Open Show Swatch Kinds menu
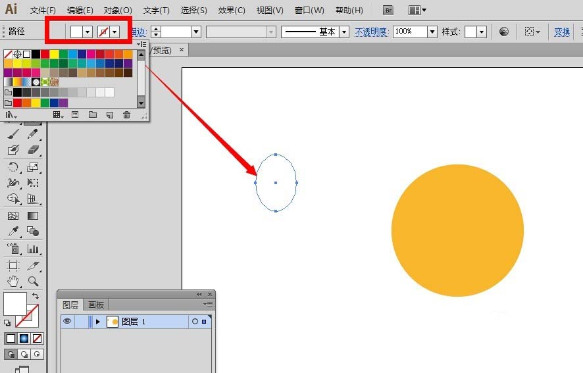Viewport: 583px width, 373px height. point(58,115)
